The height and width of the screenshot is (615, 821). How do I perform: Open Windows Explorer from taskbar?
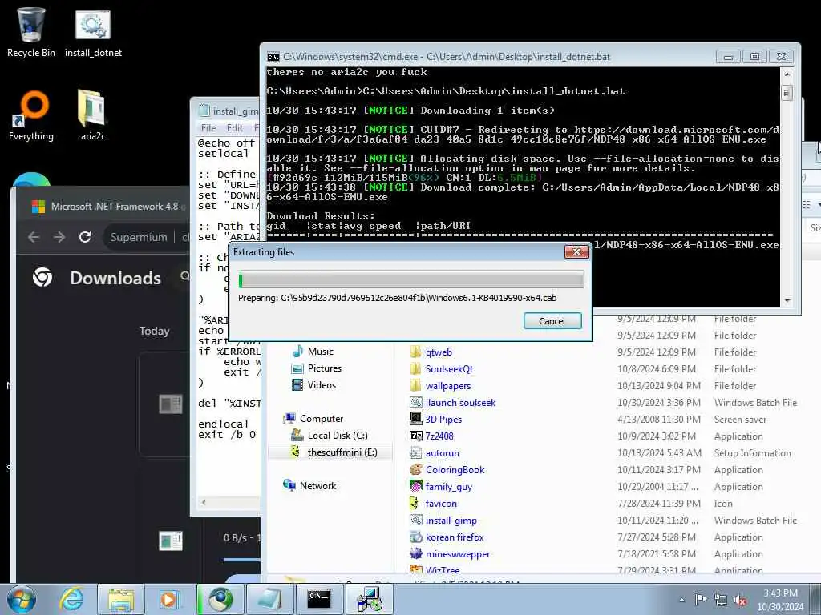coord(121,599)
